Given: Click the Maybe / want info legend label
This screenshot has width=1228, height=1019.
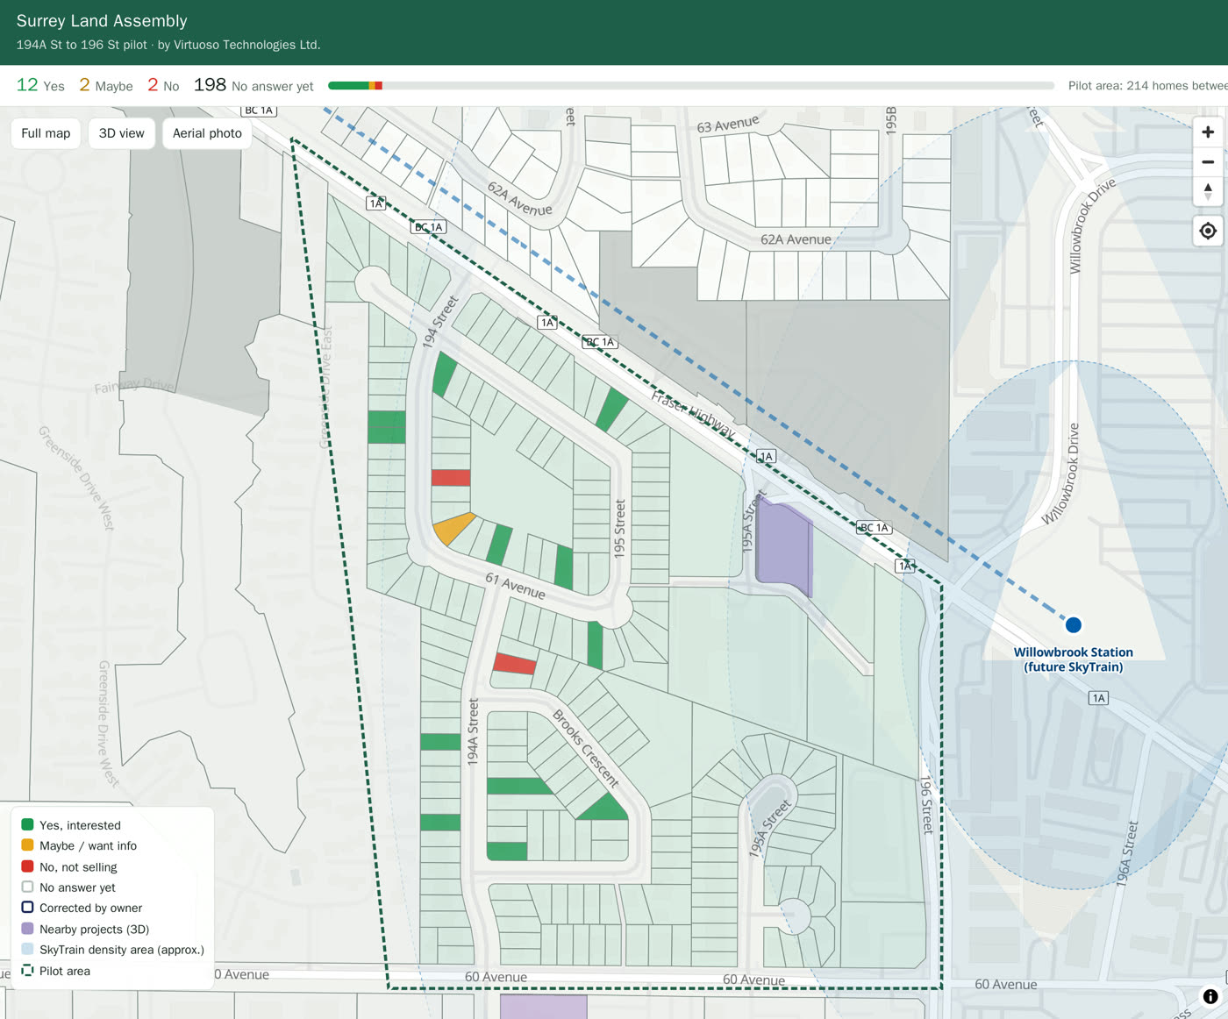Looking at the screenshot, I should (x=88, y=845).
